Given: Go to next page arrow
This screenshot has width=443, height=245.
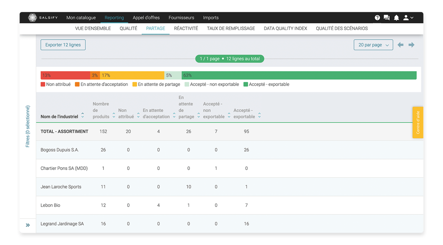Looking at the screenshot, I should (x=411, y=45).
